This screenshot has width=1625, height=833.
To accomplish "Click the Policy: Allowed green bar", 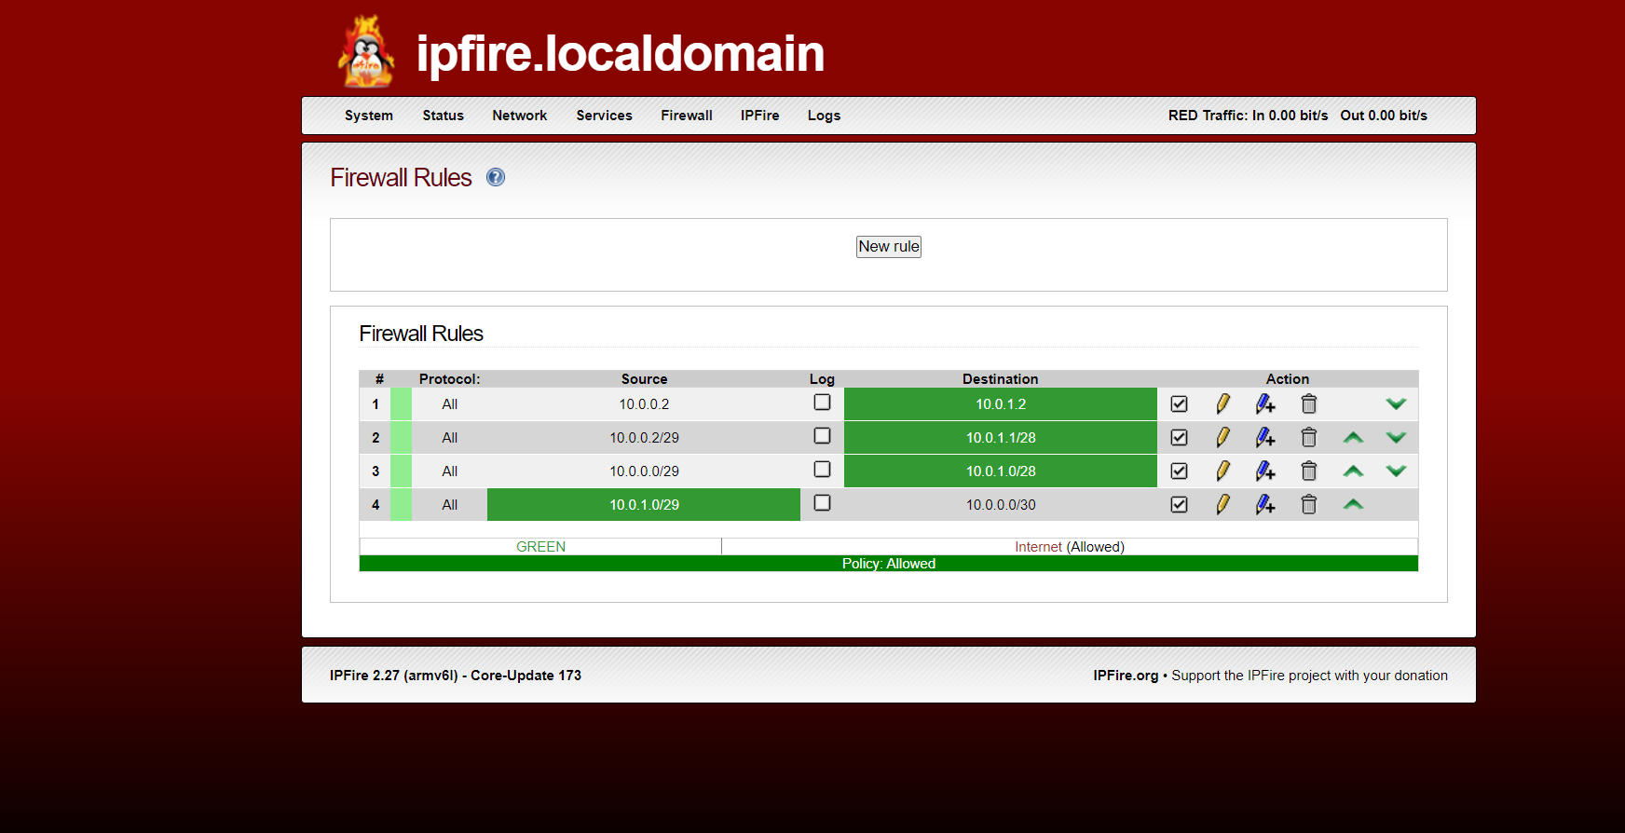I will click(889, 564).
